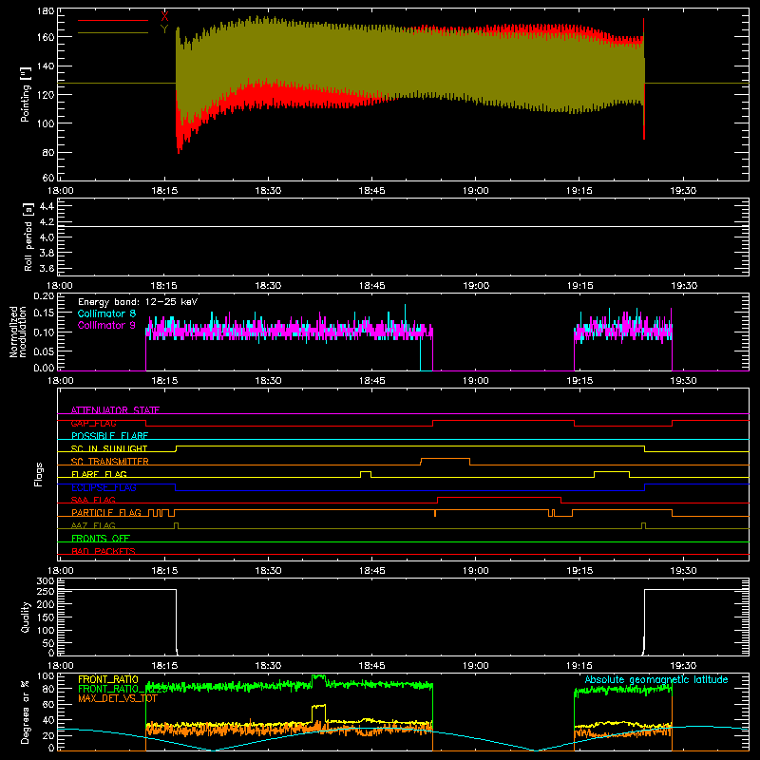This screenshot has height=760, width=760.
Task: Click the PARTICLE_FLAG label
Action: [106, 513]
